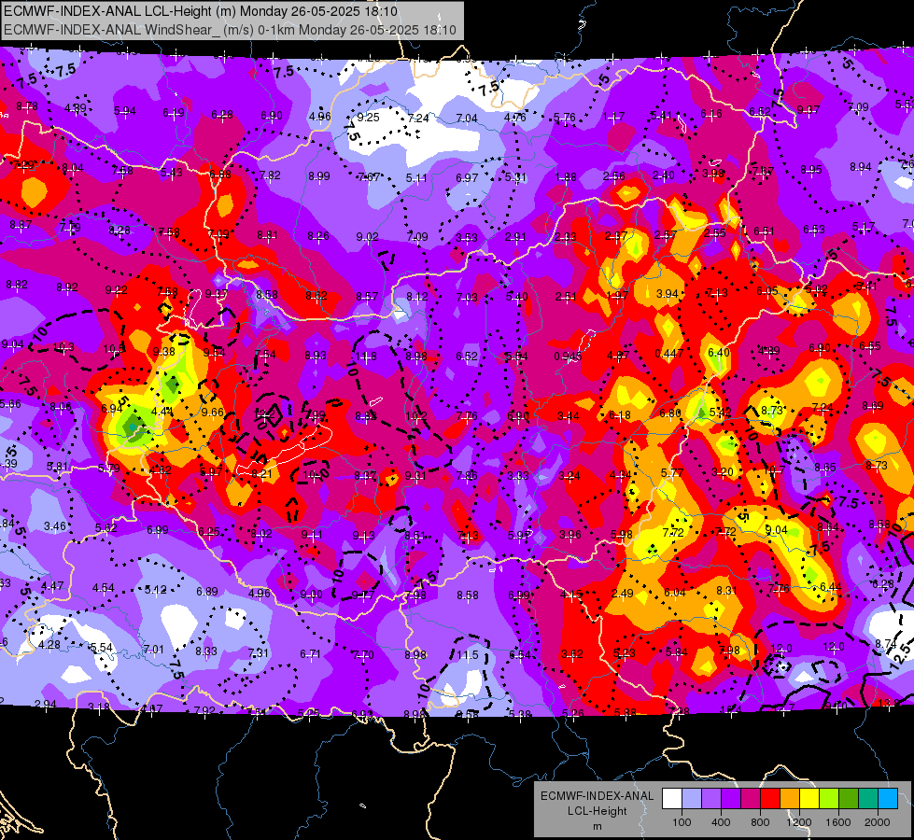Click the grid value "4.54"
The image size is (914, 840).
pyautogui.click(x=104, y=588)
